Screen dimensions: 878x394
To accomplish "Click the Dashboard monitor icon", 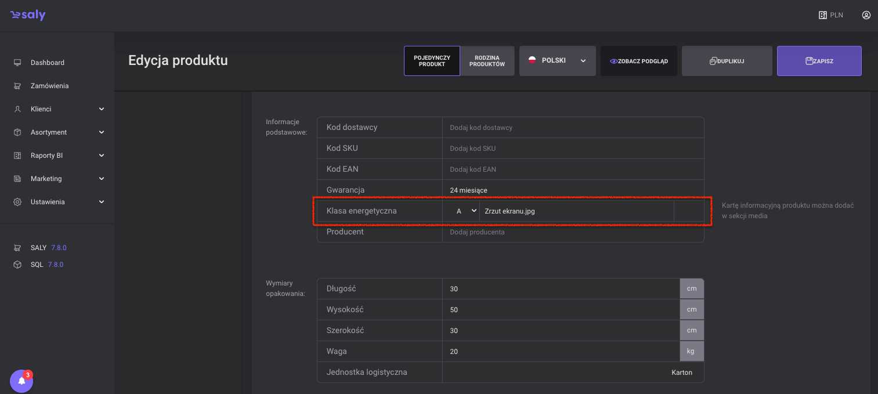I will 17,63.
